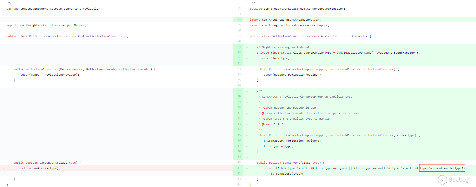Viewport: 476px width, 187px height.
Task: Click the minus marker on the removed return line
Action: 3,168
